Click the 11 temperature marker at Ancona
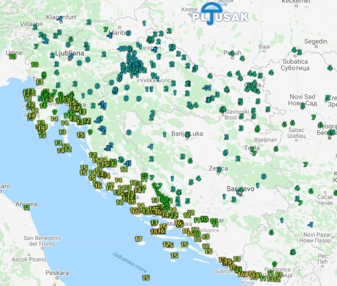This screenshot has height=286, width=337. tap(27, 207)
